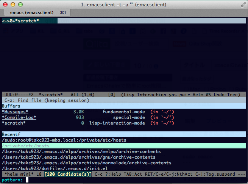Click the 3.0K size of *Messages*
This screenshot has width=248, height=184.
click(x=79, y=112)
